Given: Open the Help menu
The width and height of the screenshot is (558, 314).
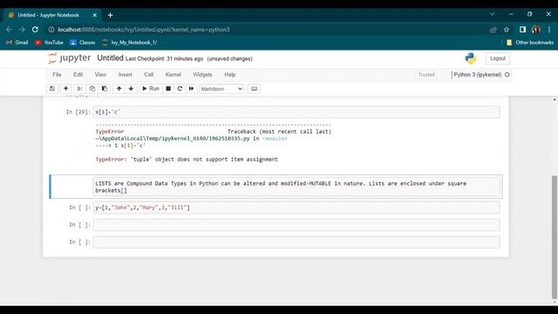Looking at the screenshot, I should (230, 75).
